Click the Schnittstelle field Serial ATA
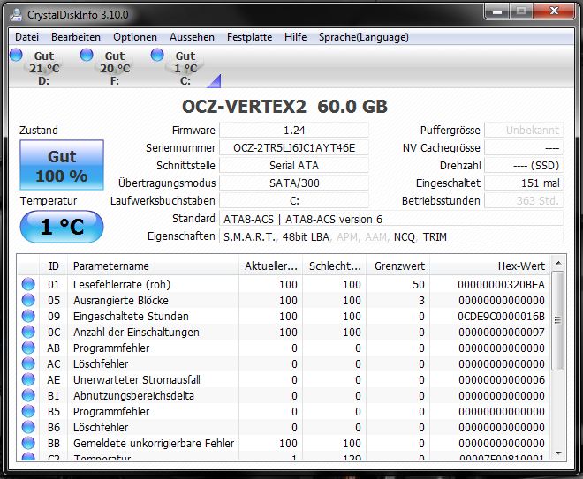 (294, 165)
